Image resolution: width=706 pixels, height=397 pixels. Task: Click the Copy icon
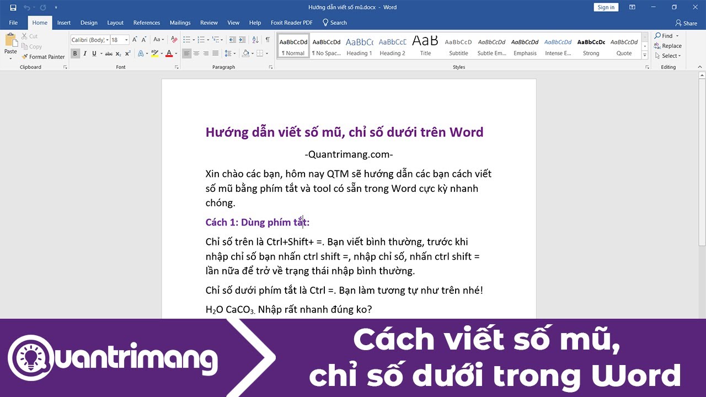[x=25, y=47]
